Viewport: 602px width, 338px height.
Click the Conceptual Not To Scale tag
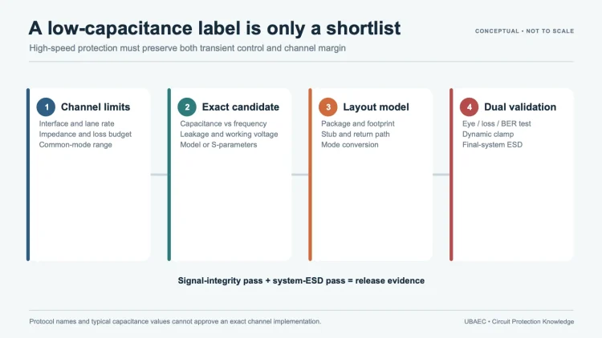coord(524,31)
